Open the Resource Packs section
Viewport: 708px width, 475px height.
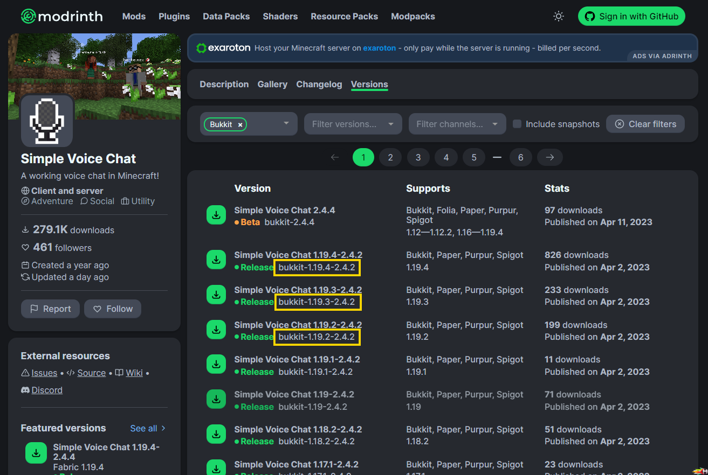point(345,16)
